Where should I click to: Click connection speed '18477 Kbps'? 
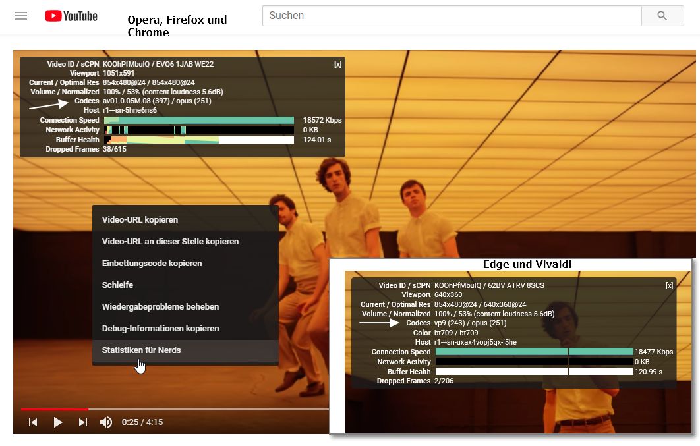(654, 352)
